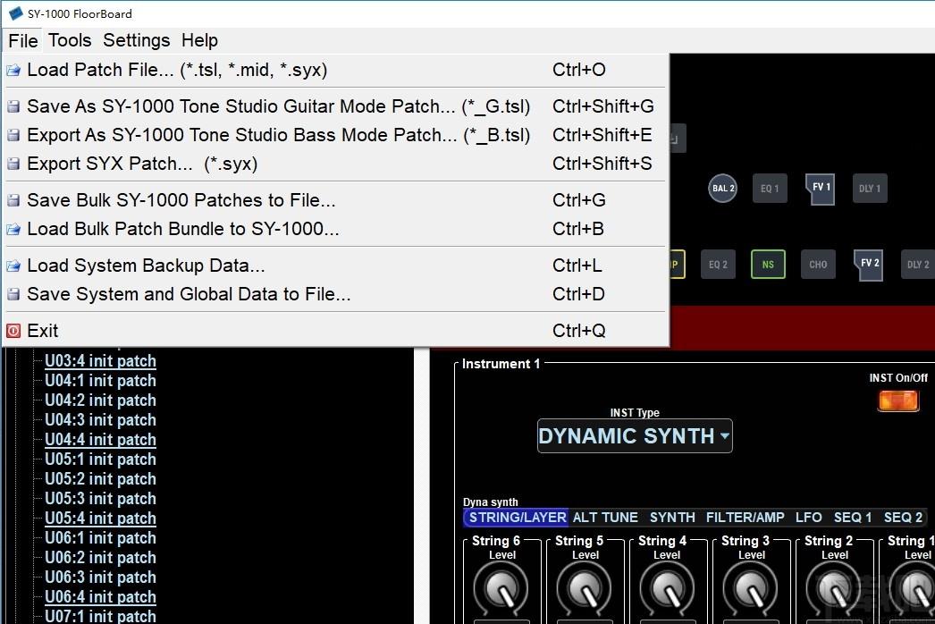Choose Export SYX Patch menu entry
The width and height of the screenshot is (935, 624).
click(x=335, y=164)
